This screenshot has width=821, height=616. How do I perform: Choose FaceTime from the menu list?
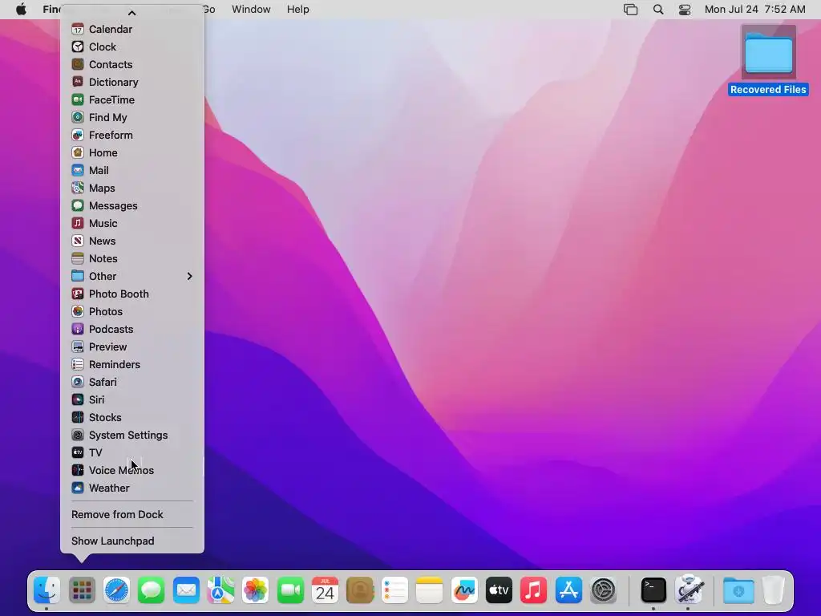tap(132, 99)
